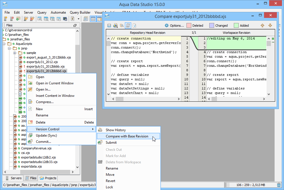Select export_august_3_2012bbbb.xjs file
This screenshot has width=284, height=190.
coord(48,57)
